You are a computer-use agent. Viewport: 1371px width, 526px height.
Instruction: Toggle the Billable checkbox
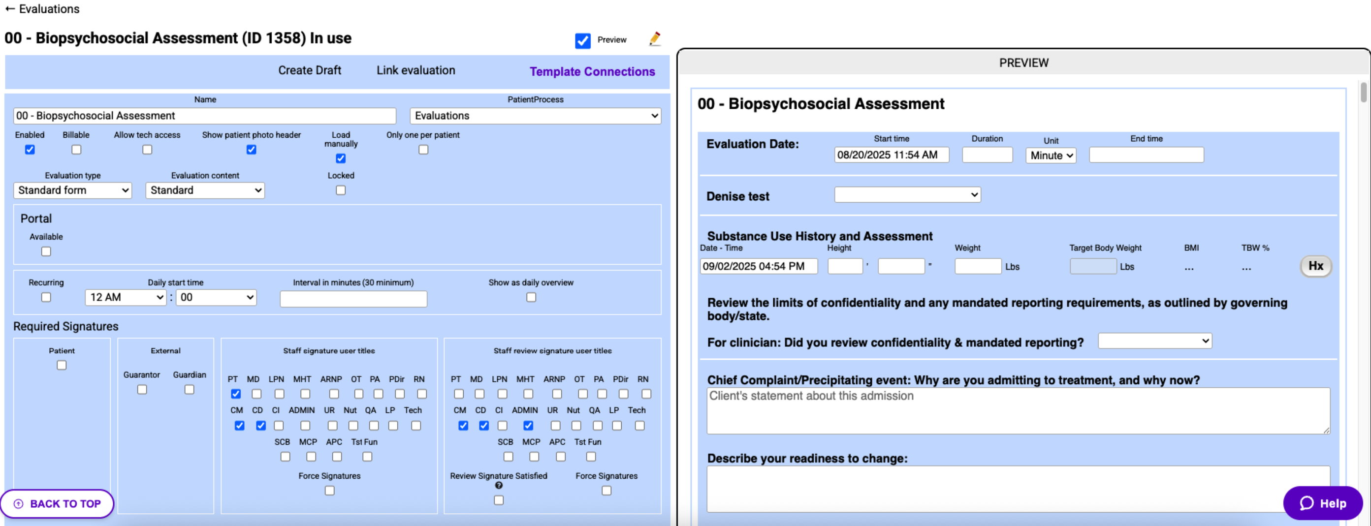(76, 150)
